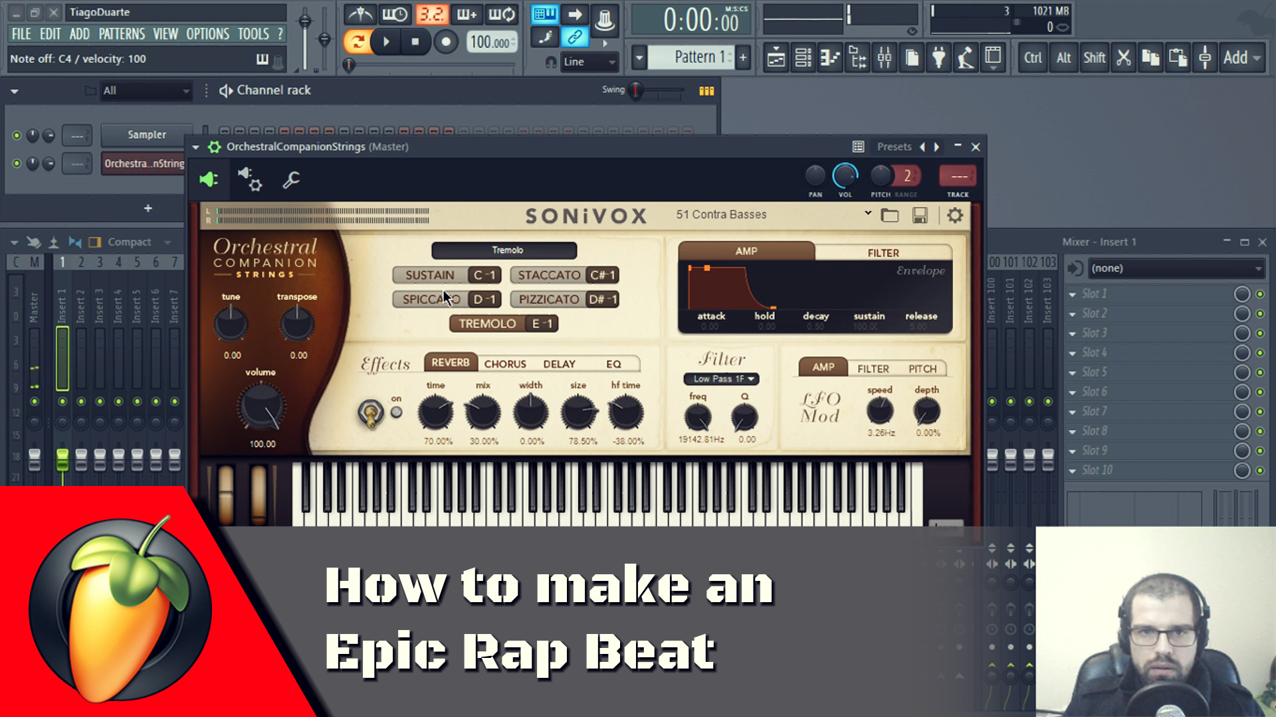This screenshot has width=1276, height=717.
Task: Open the plugin picker plug icon
Action: click(x=938, y=58)
